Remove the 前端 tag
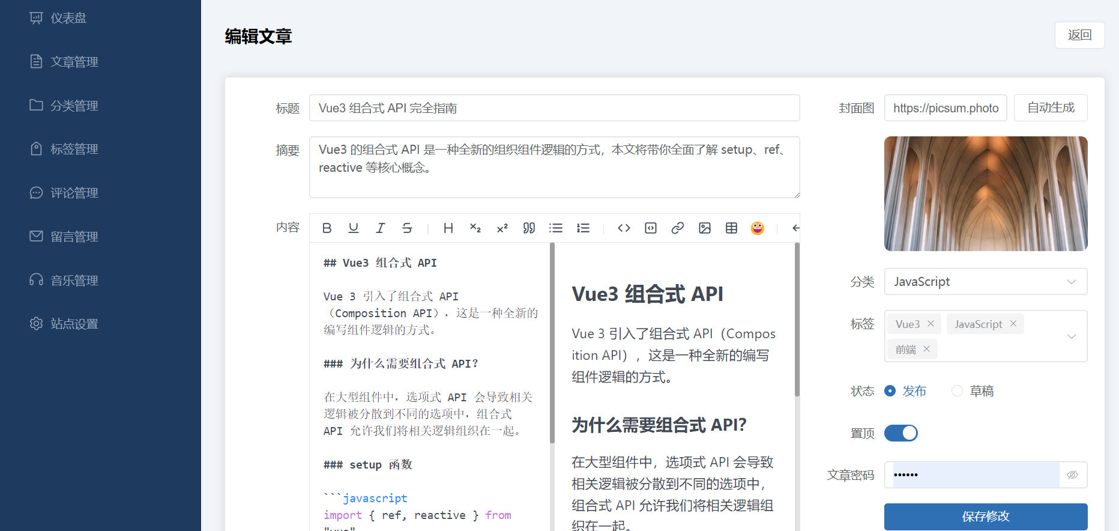Screen dimensions: 1119x531 click(x=926, y=349)
